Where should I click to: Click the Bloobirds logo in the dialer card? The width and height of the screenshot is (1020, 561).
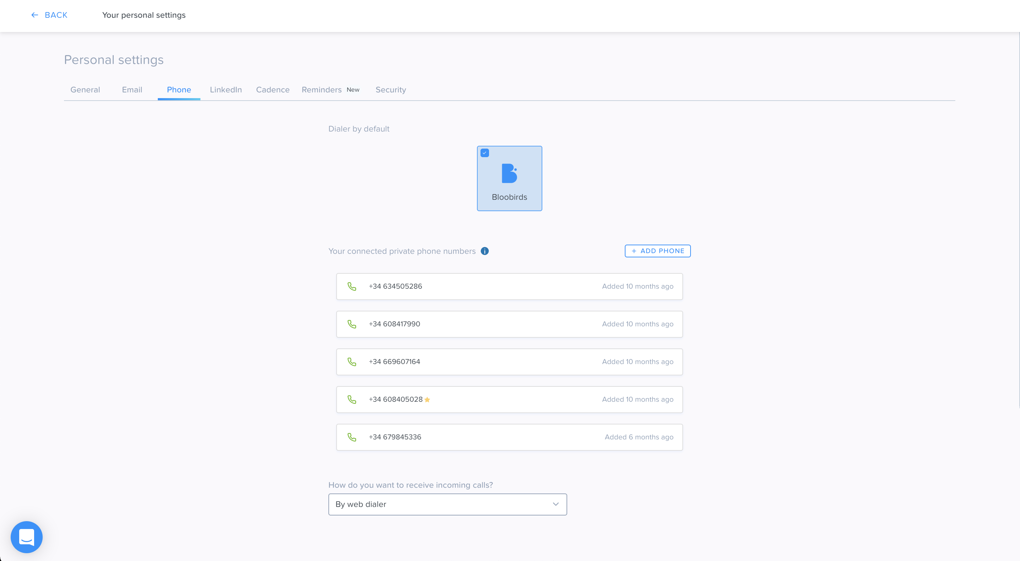(x=509, y=173)
